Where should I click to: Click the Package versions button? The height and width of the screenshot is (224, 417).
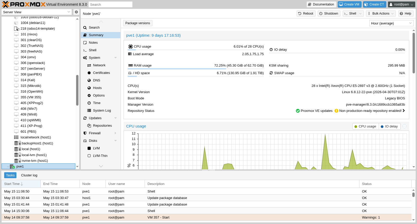pyautogui.click(x=138, y=23)
